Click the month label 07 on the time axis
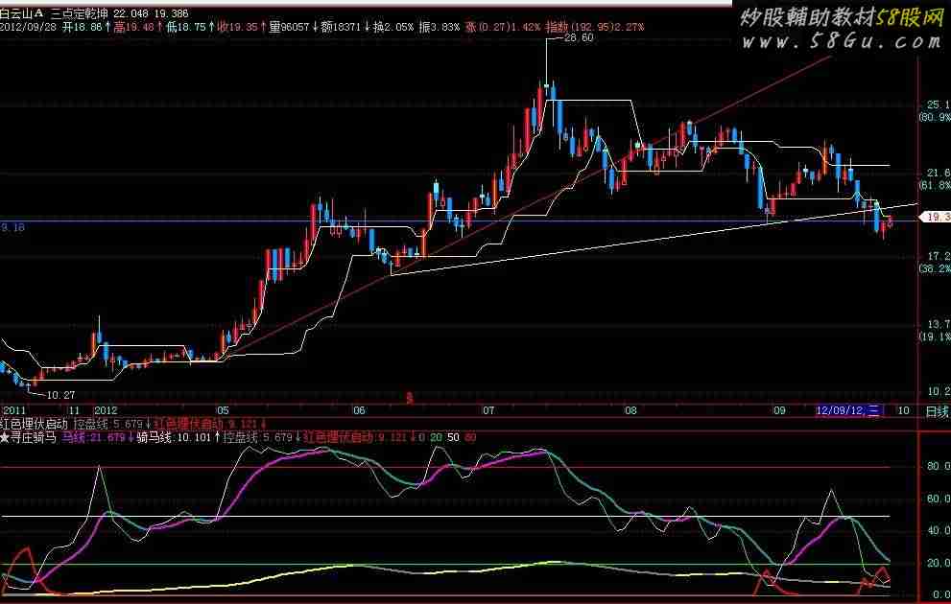The width and height of the screenshot is (951, 604). (488, 410)
